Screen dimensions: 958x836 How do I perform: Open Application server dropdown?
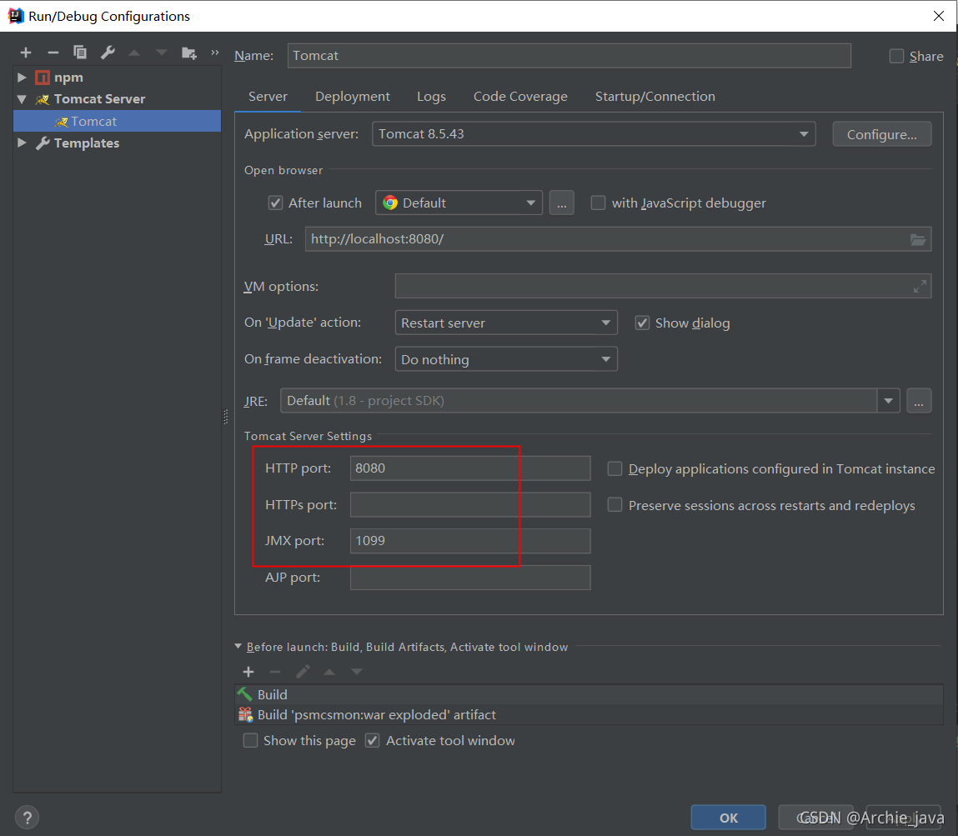point(594,133)
